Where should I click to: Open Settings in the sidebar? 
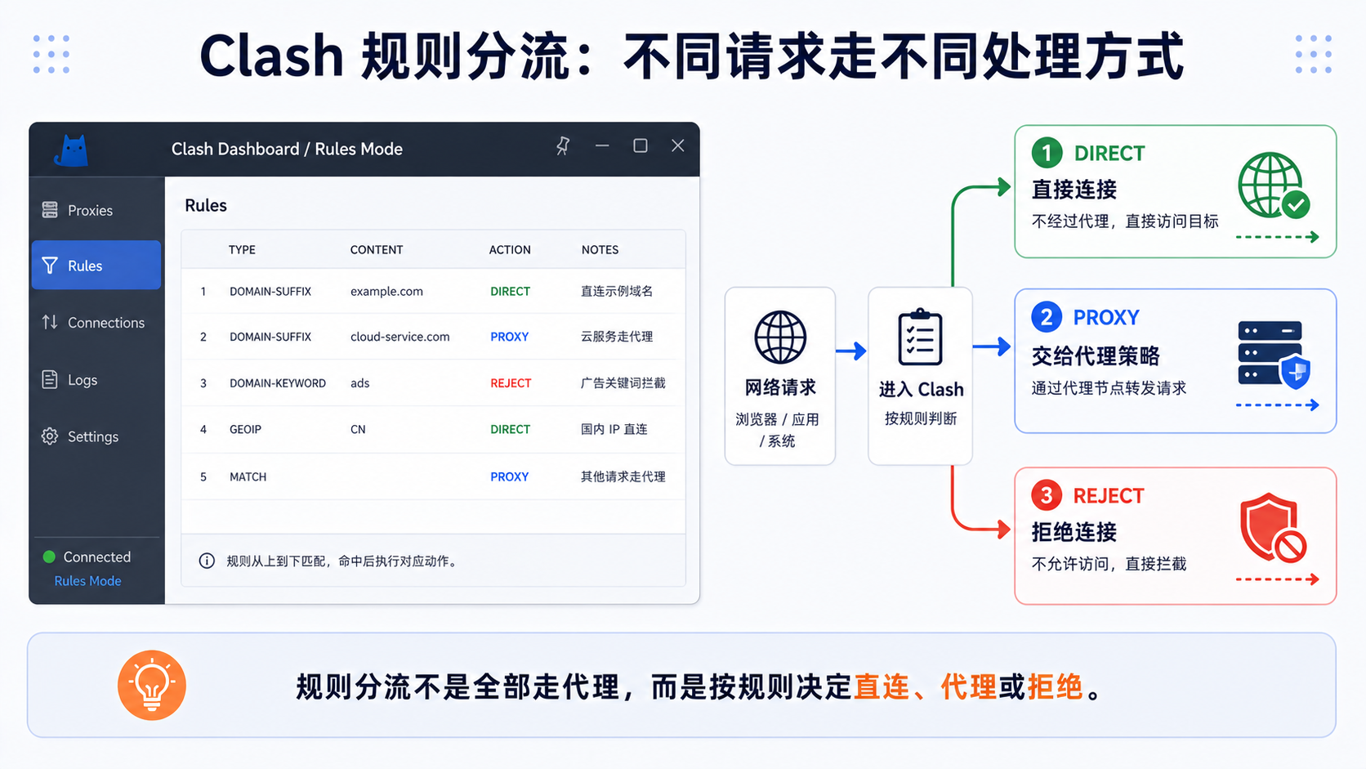coord(96,436)
